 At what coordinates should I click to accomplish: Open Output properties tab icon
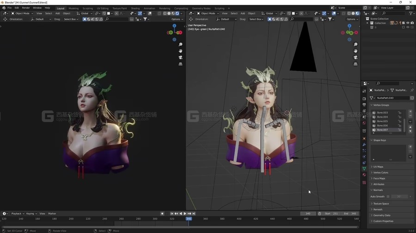364,105
